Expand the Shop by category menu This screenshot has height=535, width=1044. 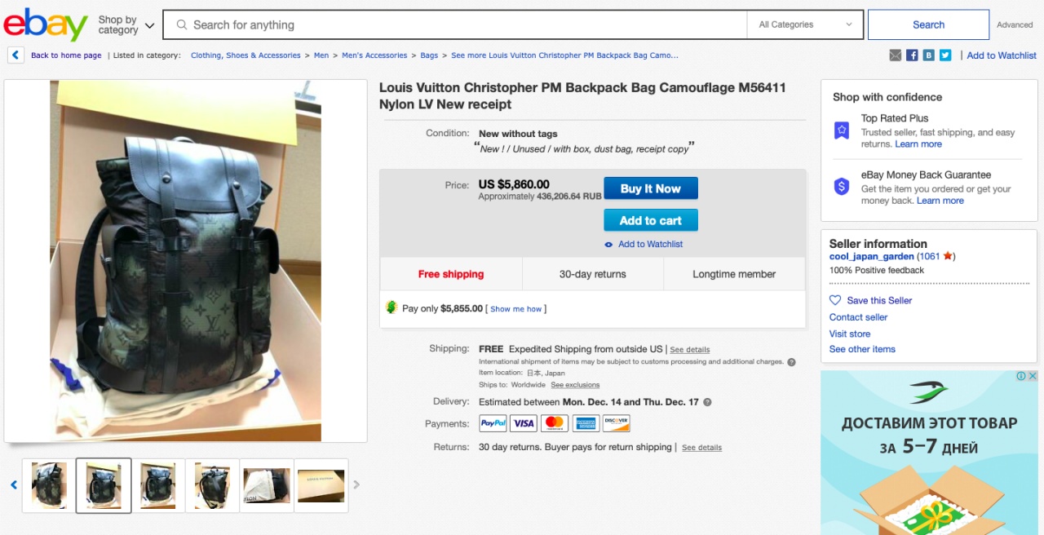tap(126, 24)
